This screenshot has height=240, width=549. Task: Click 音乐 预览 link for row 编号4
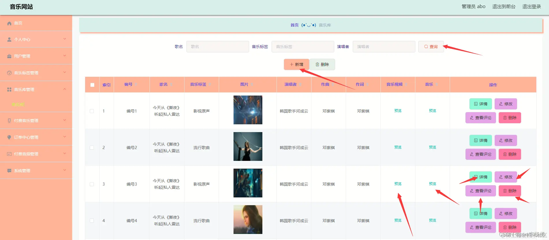pyautogui.click(x=432, y=220)
